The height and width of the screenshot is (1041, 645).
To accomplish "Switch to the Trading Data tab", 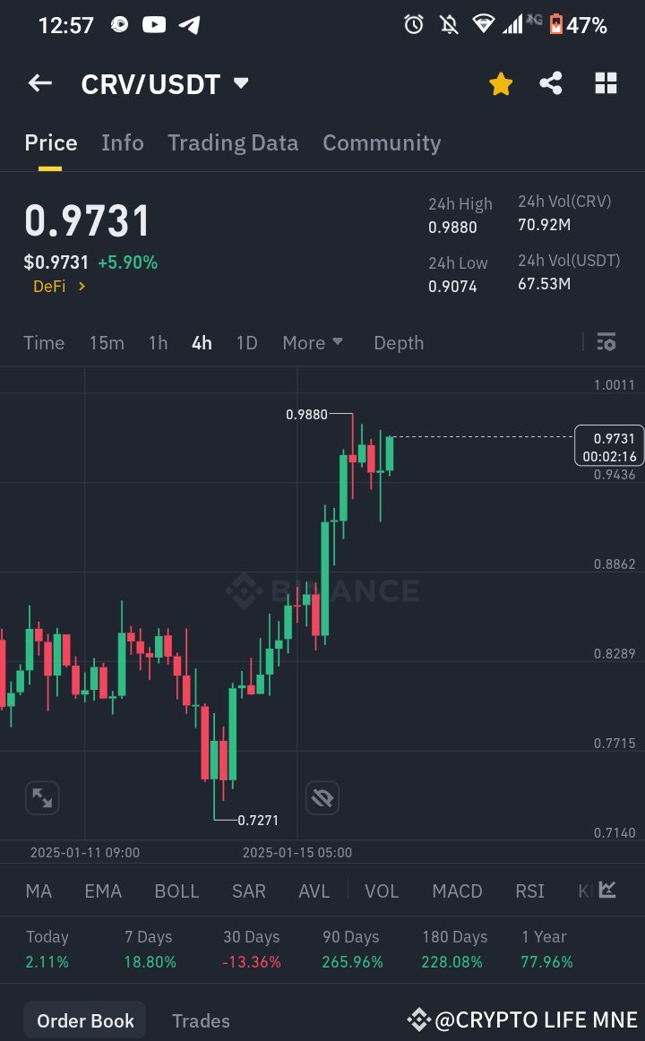I will [x=233, y=142].
